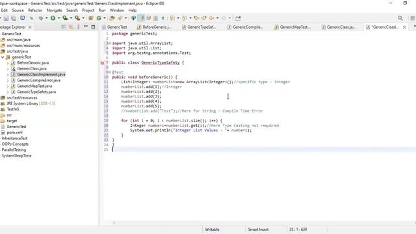Click Collapse All icon in Package Explorer
This screenshot has width=416, height=234.
pyautogui.click(x=64, y=27)
